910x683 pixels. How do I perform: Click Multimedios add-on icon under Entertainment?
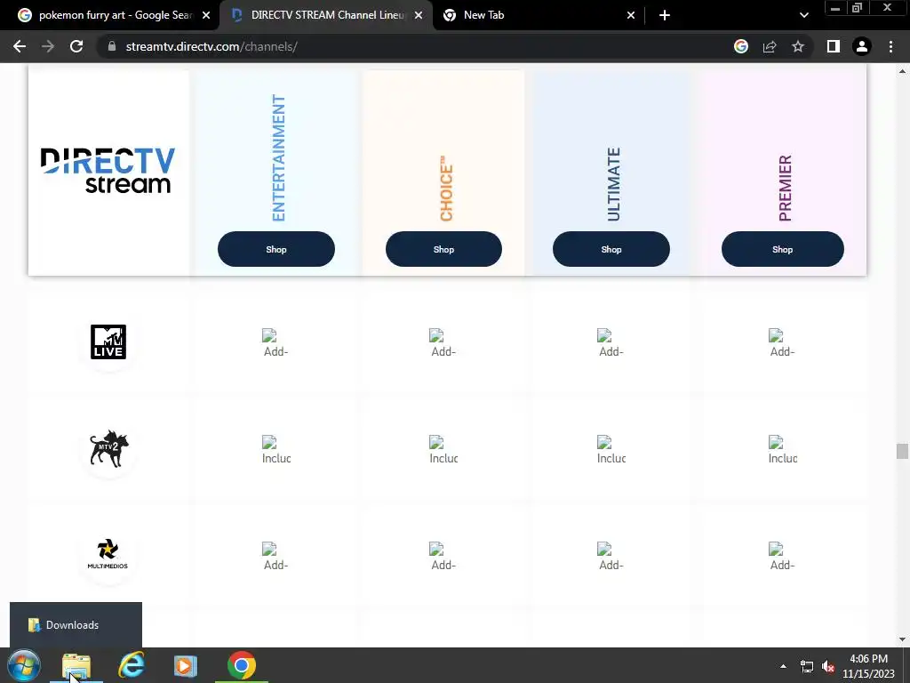pos(275,557)
